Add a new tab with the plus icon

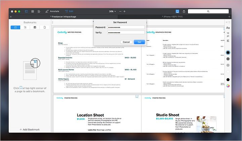pos(229,17)
